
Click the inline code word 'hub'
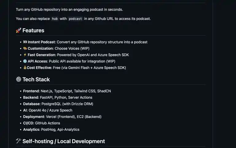55,19
